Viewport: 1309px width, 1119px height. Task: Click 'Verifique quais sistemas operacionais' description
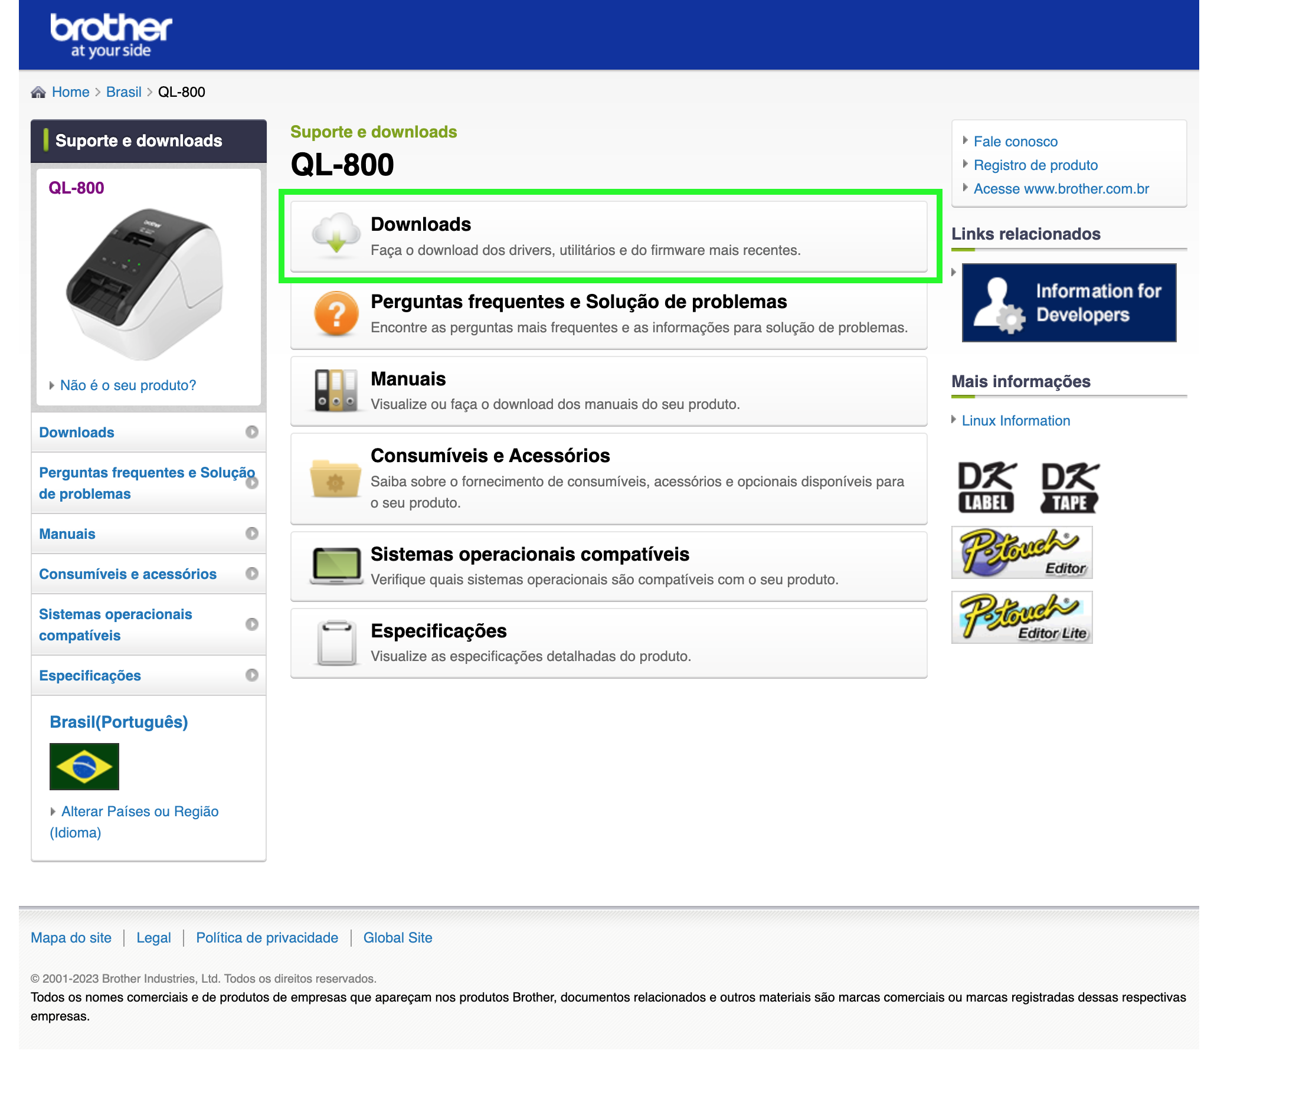[604, 580]
